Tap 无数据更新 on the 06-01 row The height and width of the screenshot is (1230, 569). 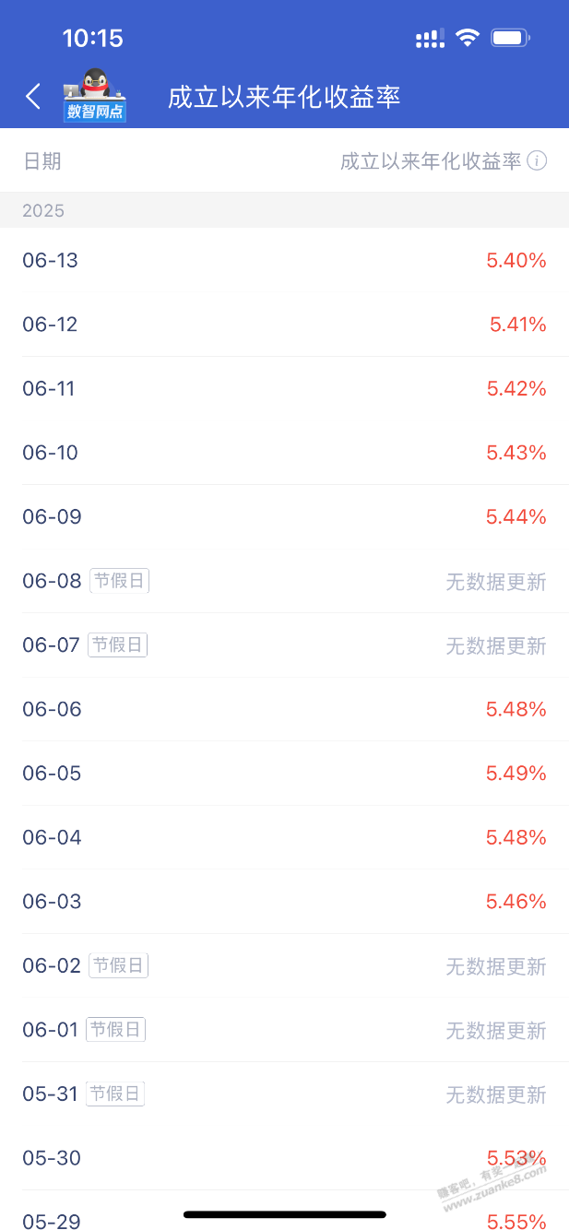[x=496, y=1031]
